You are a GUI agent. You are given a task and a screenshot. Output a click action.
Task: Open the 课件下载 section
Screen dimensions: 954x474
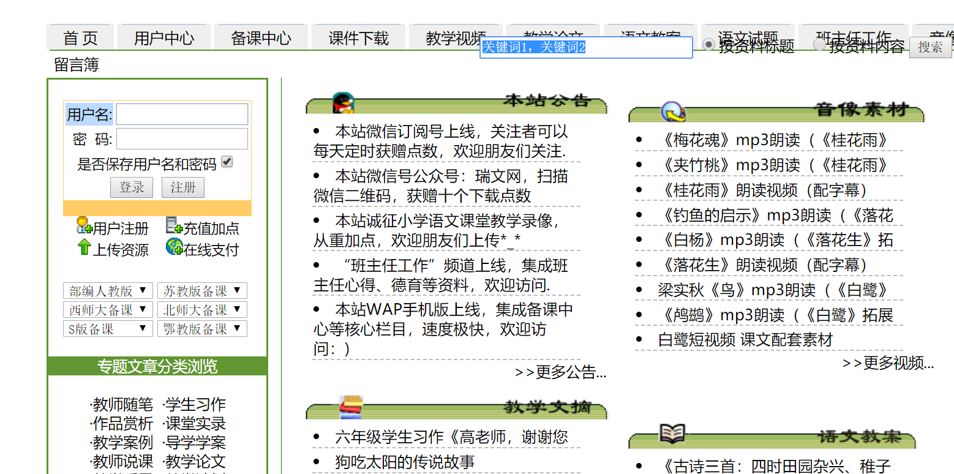(x=358, y=37)
